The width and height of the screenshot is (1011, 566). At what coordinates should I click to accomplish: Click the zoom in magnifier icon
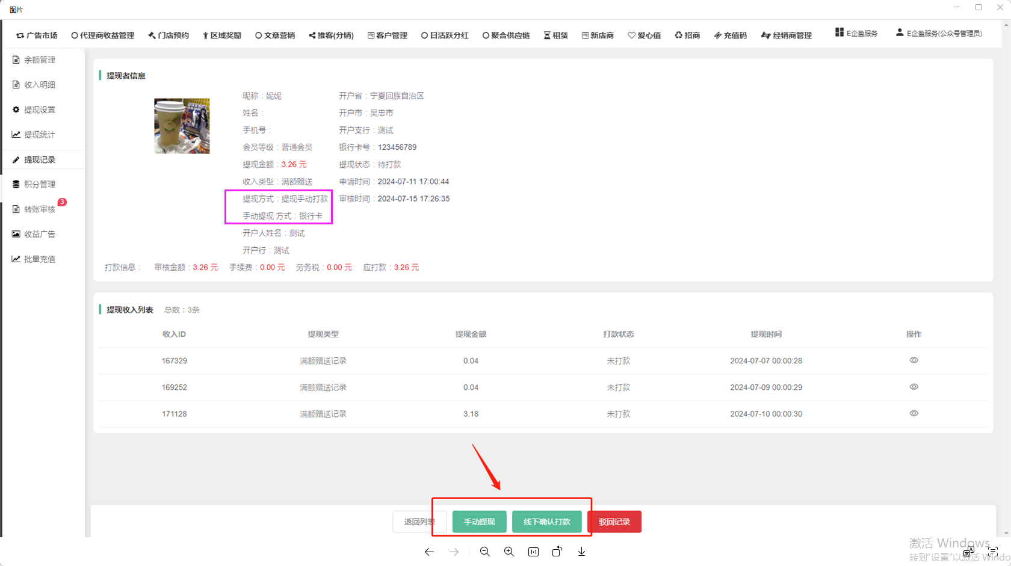pos(509,552)
